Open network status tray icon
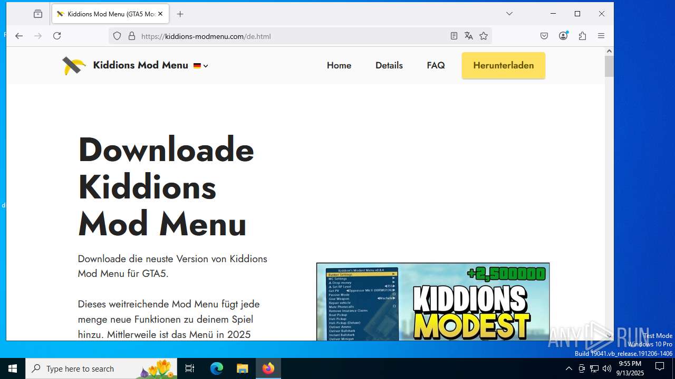 pyautogui.click(x=594, y=368)
